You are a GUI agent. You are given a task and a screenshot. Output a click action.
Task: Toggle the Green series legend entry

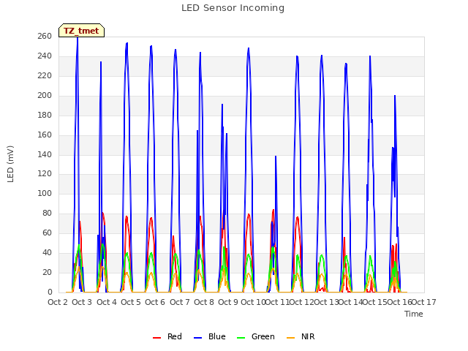pos(255,336)
